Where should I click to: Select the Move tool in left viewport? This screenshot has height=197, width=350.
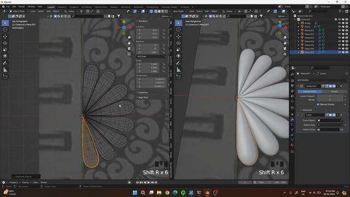[5, 37]
